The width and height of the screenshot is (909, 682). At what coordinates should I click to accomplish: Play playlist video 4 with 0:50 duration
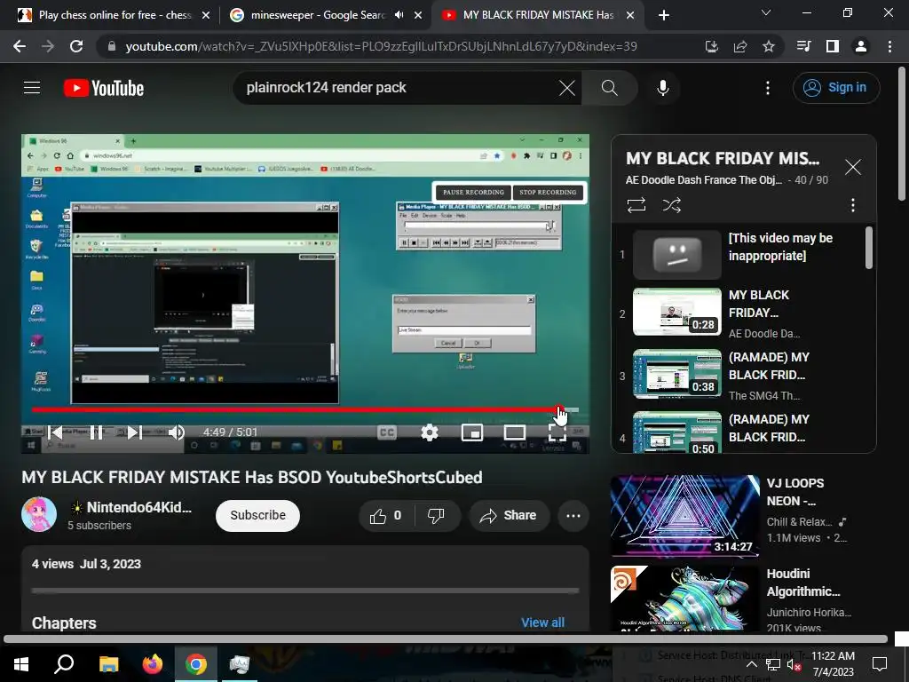coord(677,432)
